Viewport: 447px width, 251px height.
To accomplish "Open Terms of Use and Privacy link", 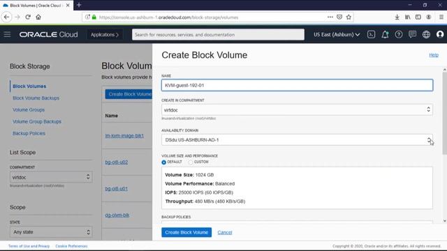I will [29, 246].
